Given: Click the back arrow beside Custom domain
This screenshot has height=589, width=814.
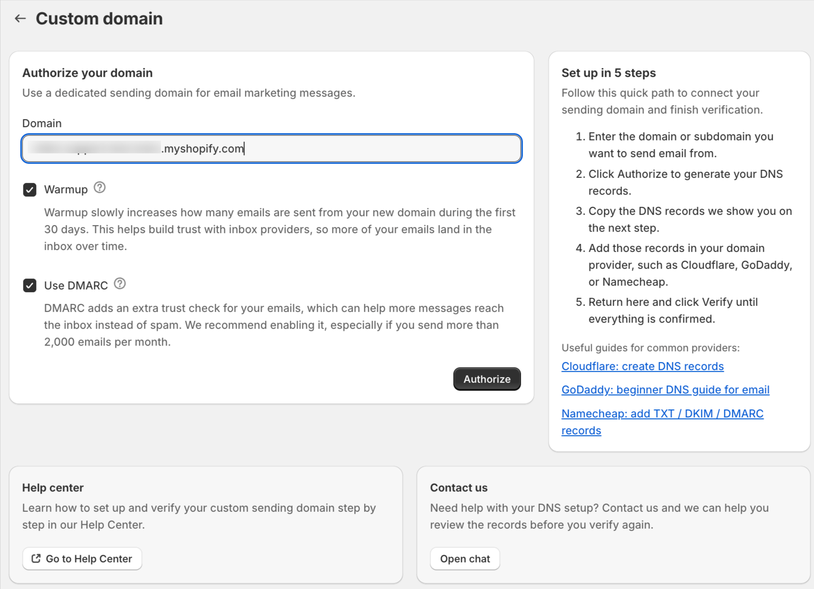Looking at the screenshot, I should click(x=20, y=19).
